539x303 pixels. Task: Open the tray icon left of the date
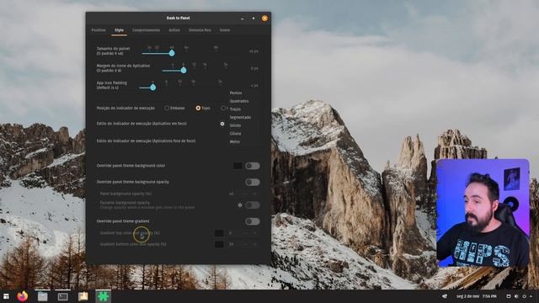coord(445,296)
